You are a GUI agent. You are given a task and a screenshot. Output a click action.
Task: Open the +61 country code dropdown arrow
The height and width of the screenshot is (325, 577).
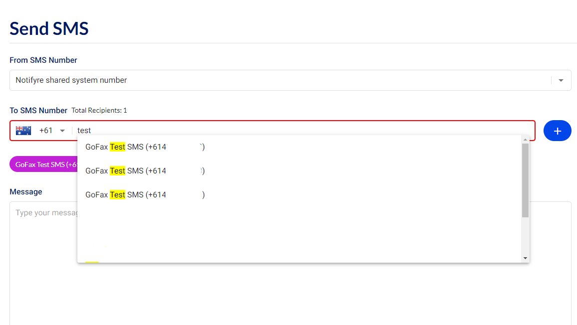pos(62,131)
